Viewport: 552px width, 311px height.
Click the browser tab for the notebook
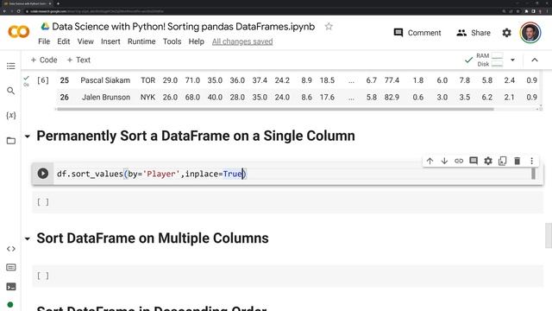coord(28,3)
